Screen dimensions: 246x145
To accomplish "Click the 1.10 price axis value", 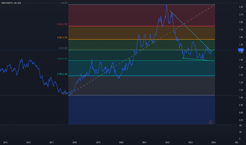I will (241, 90).
